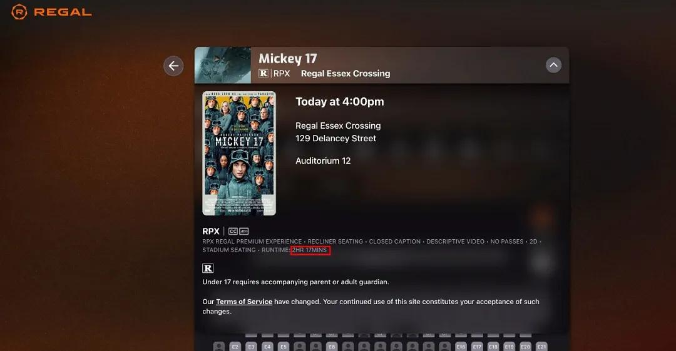The height and width of the screenshot is (351, 676).
Task: Click the header movie still thumbnail
Action: (x=223, y=66)
